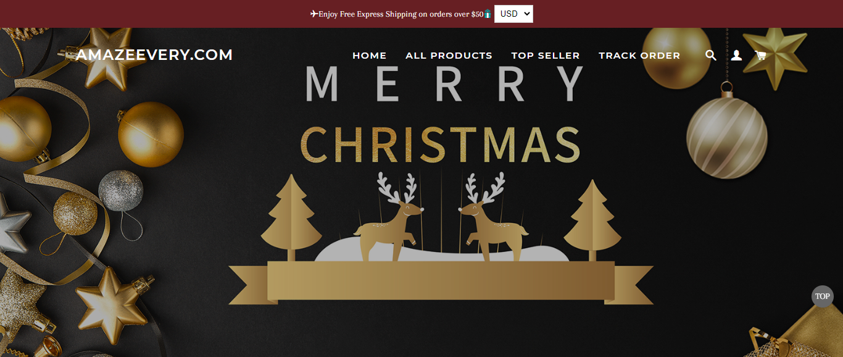Click the account profile icon
This screenshot has width=843, height=357.
(736, 56)
